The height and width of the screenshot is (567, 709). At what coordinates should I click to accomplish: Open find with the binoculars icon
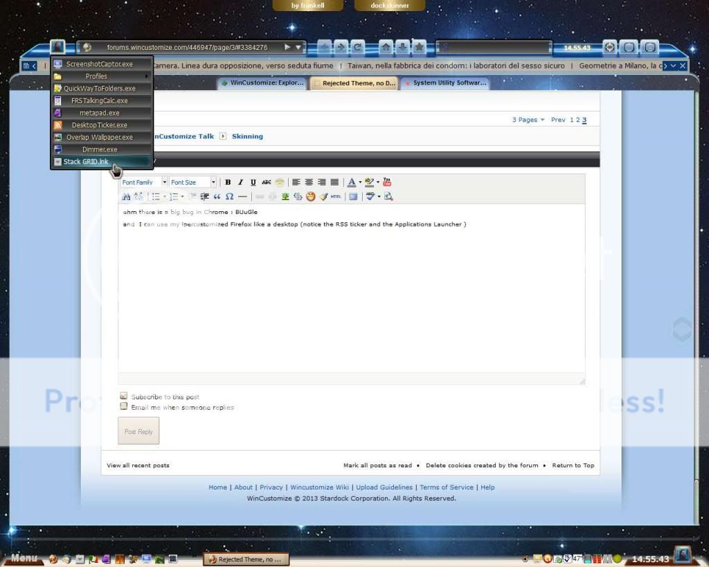[126, 196]
